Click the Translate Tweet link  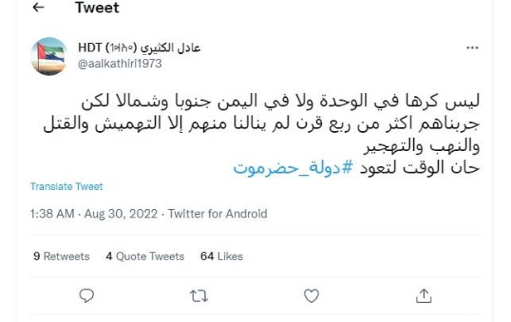click(66, 187)
